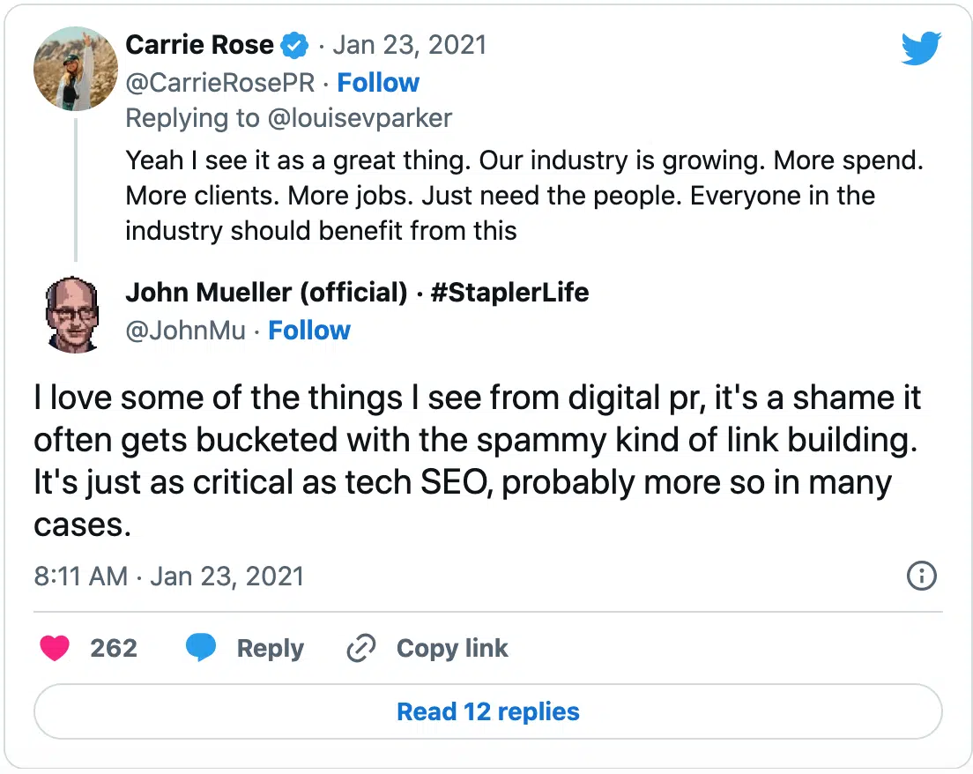Viewport: 973px width, 774px height.
Task: Open the John Mueller (official) name link
Action: pos(266,292)
